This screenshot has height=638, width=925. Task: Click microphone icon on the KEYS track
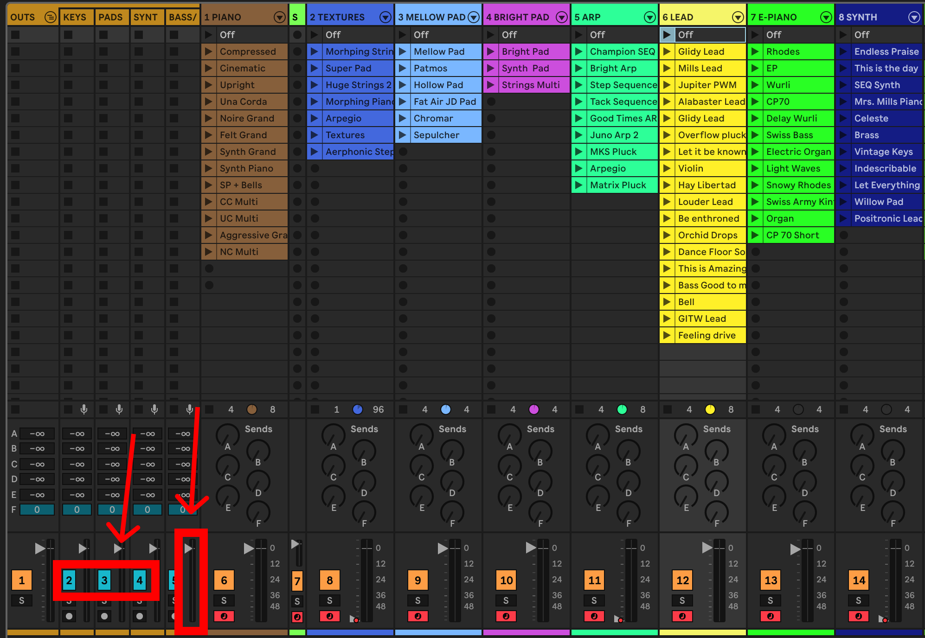tap(84, 409)
